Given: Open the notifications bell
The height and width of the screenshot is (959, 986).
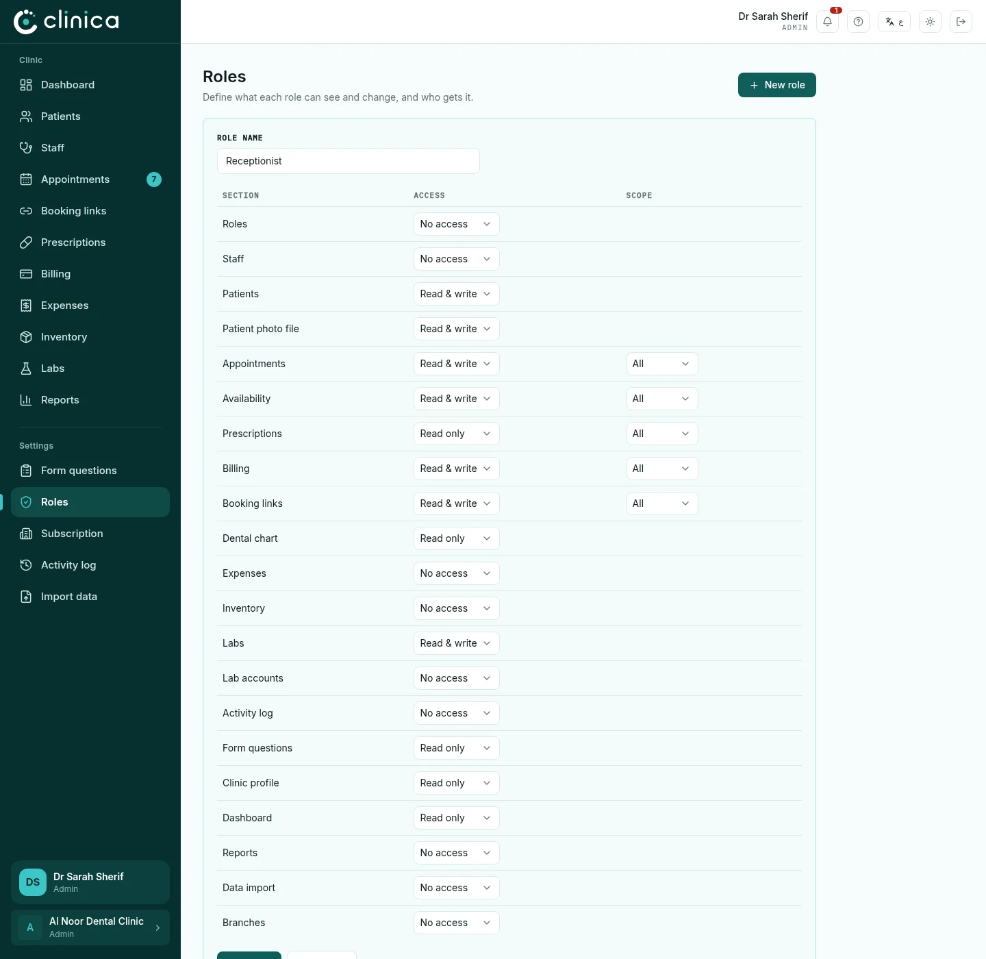Looking at the screenshot, I should point(827,22).
